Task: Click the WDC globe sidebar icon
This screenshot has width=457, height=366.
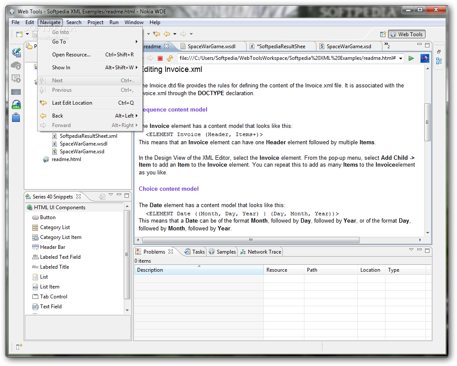Action: [16, 105]
